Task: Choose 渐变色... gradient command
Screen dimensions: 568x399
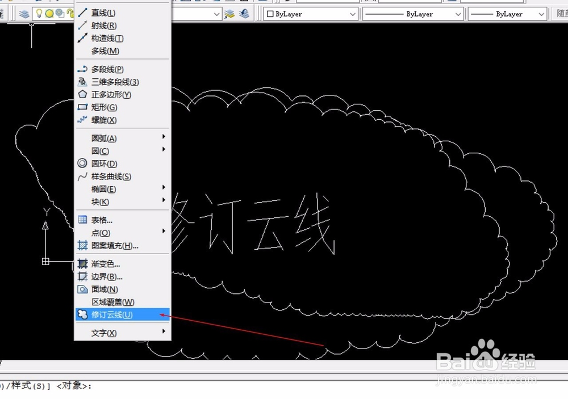Action: 123,264
